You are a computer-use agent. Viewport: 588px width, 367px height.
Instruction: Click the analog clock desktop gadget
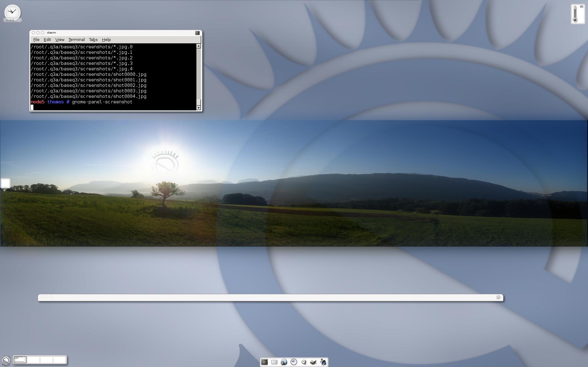12,12
